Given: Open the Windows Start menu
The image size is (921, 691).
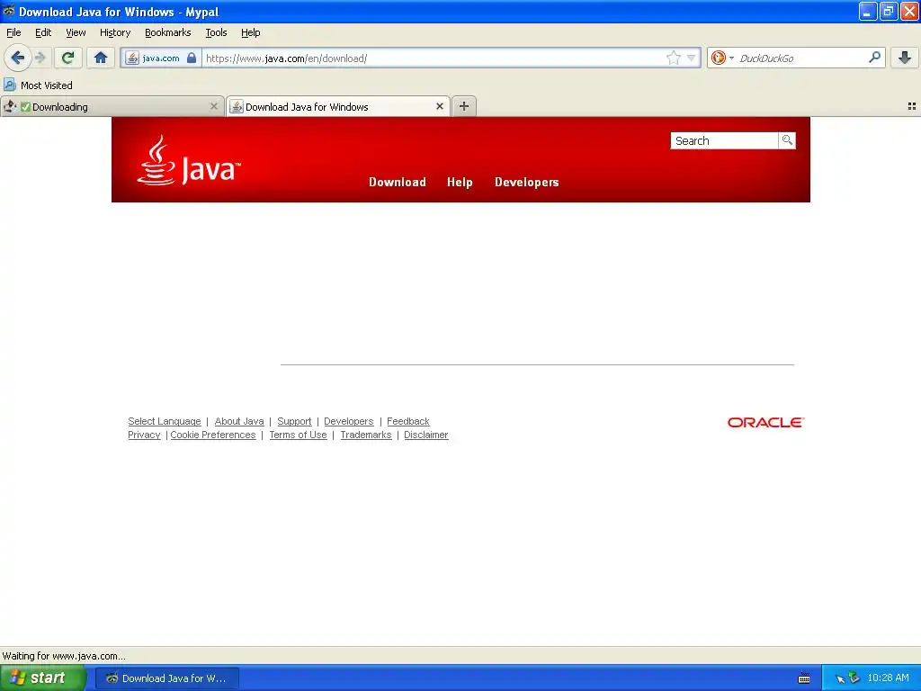Looking at the screenshot, I should tap(43, 678).
